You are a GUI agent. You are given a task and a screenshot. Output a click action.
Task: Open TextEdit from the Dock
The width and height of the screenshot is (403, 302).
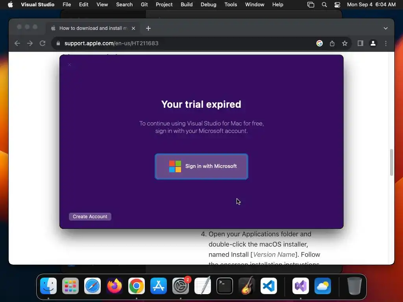pyautogui.click(x=203, y=286)
